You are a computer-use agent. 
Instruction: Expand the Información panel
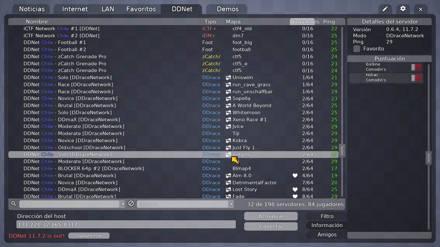pos(326,225)
